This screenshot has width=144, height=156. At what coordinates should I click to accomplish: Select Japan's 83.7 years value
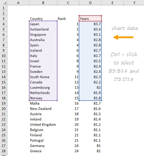pyautogui.click(x=90, y=24)
